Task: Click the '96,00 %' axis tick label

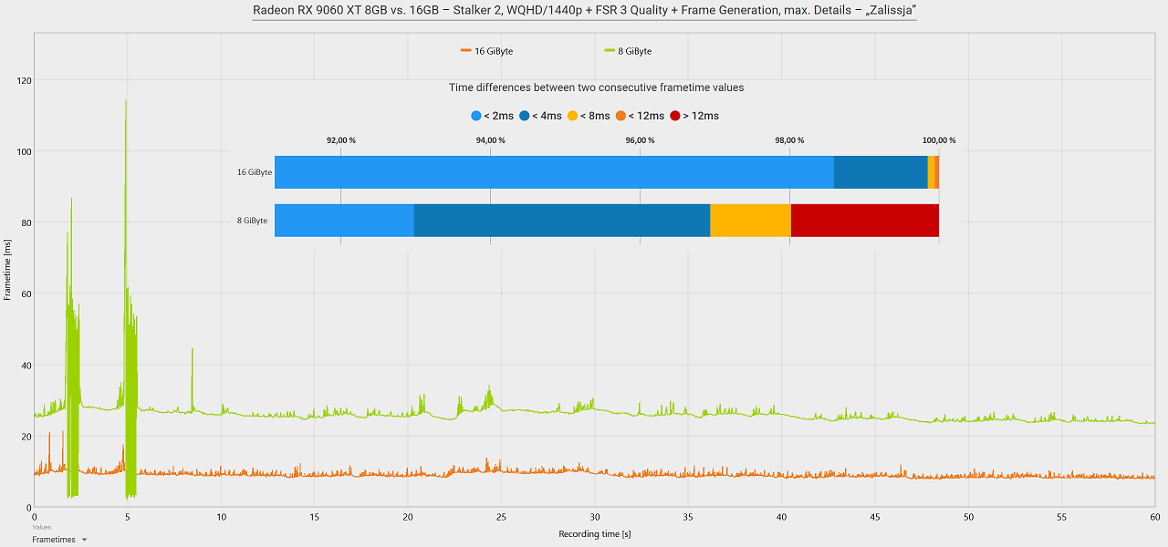Action: [x=641, y=140]
